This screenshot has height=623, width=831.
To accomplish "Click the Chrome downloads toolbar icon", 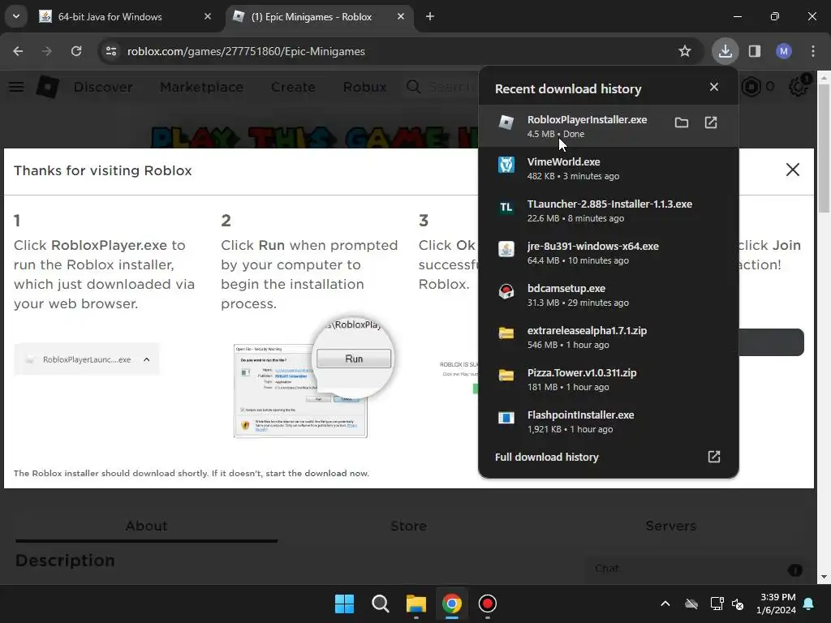I will click(725, 51).
